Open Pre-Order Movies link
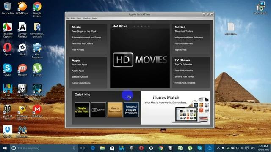 [183, 43]
